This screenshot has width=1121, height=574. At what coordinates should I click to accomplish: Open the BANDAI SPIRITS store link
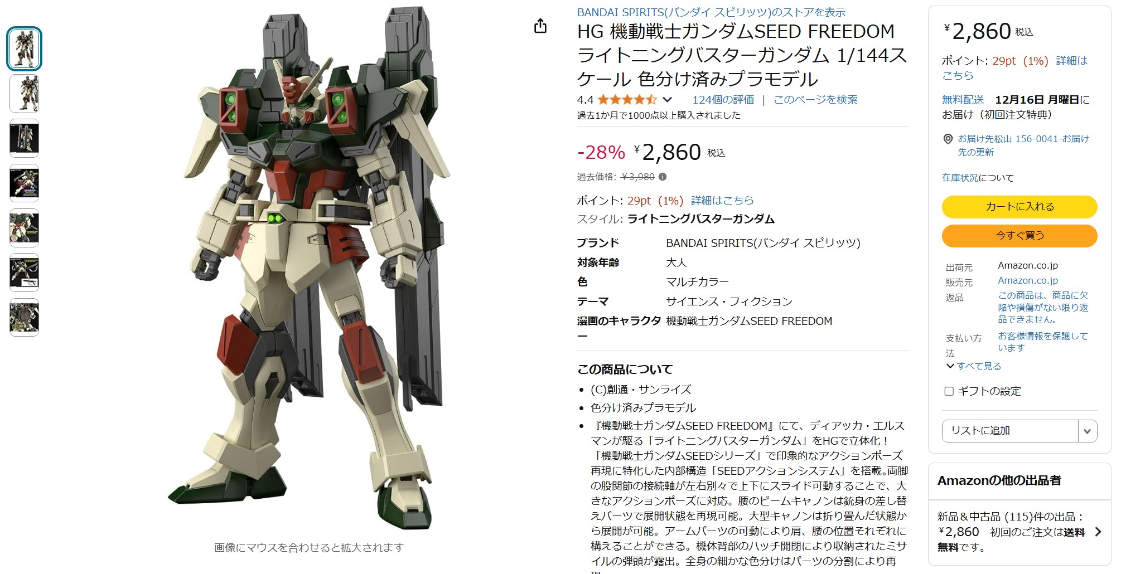(711, 12)
